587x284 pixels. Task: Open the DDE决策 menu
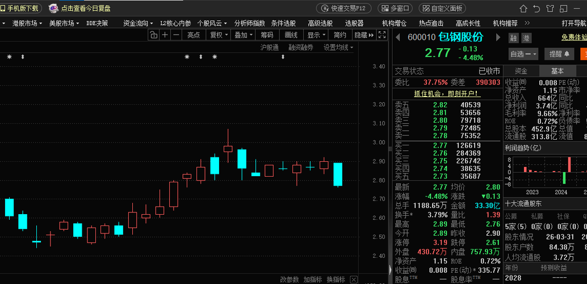point(97,23)
